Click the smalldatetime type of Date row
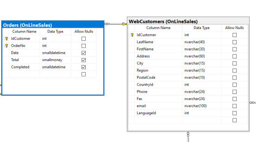The width and height of the screenshot is (256, 142). coord(55,53)
